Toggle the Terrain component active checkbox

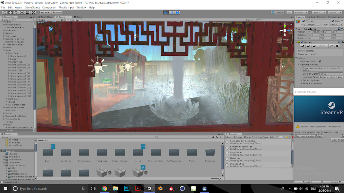(302, 42)
